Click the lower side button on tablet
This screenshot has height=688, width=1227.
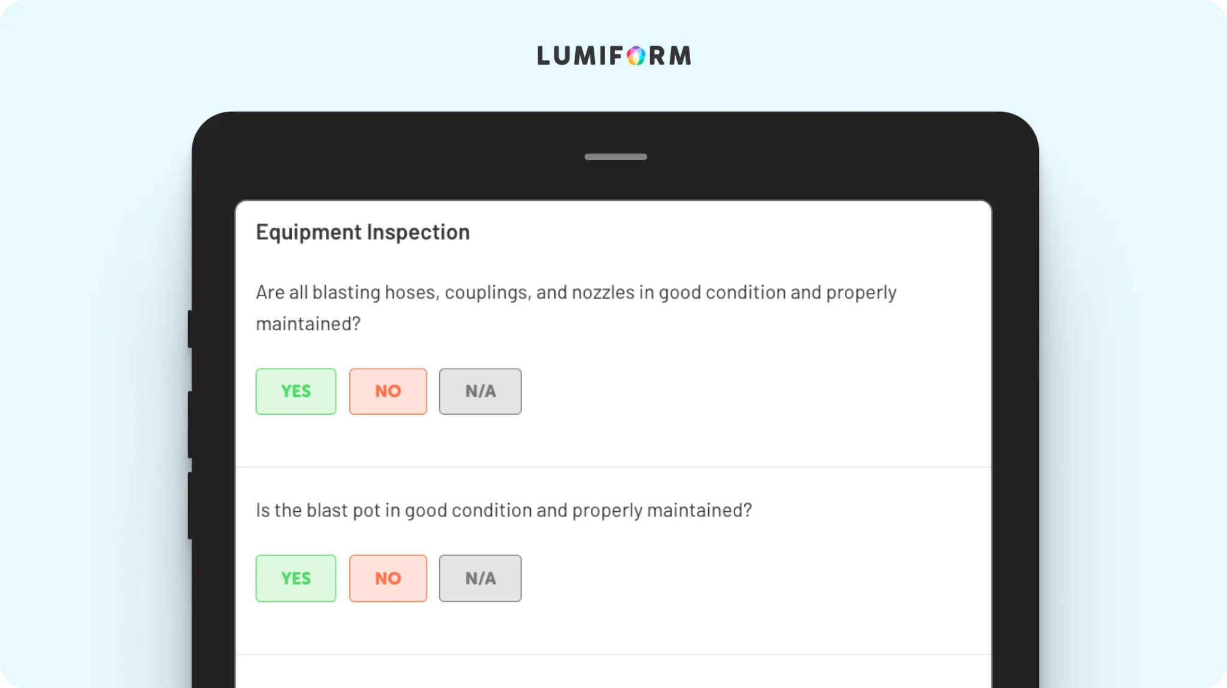pyautogui.click(x=190, y=506)
